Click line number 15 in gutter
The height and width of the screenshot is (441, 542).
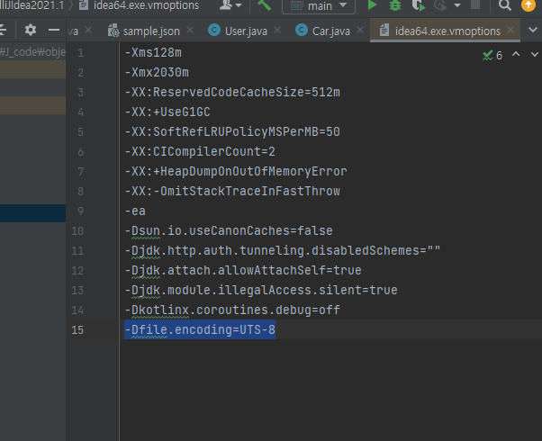click(x=77, y=330)
